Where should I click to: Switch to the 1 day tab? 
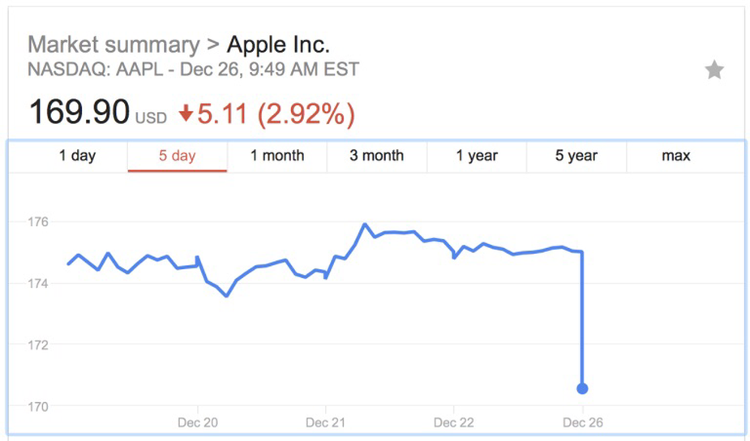77,156
